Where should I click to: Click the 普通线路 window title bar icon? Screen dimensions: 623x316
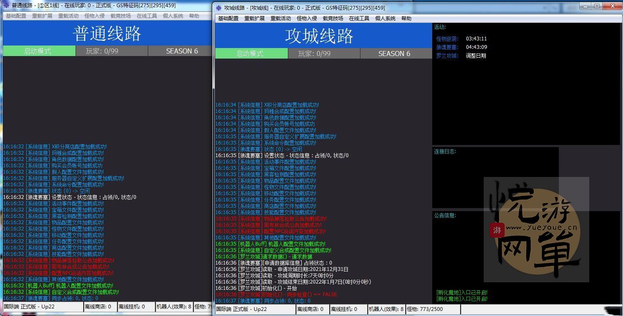[x=6, y=5]
